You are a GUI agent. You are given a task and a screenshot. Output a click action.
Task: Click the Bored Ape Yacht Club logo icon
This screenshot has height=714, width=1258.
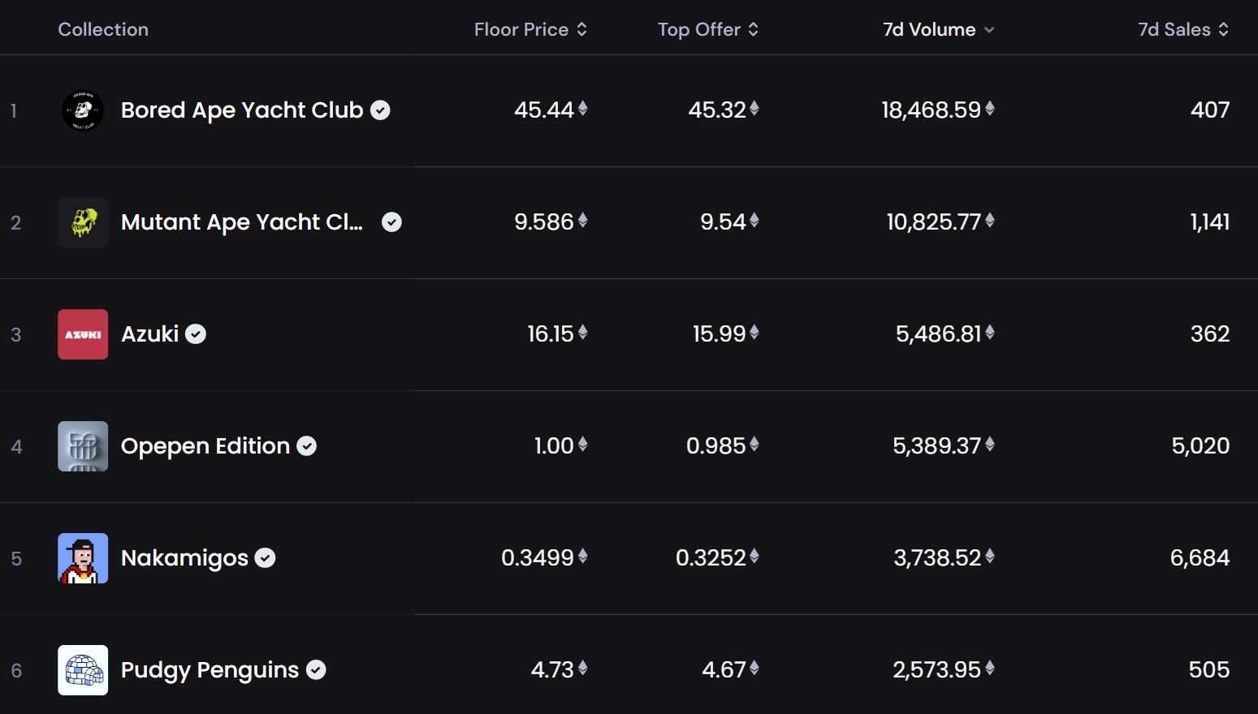coord(83,110)
